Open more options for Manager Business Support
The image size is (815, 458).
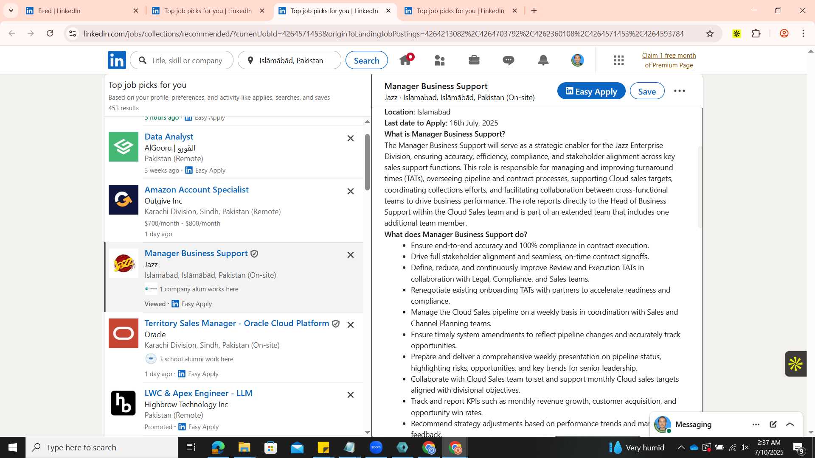point(679,91)
